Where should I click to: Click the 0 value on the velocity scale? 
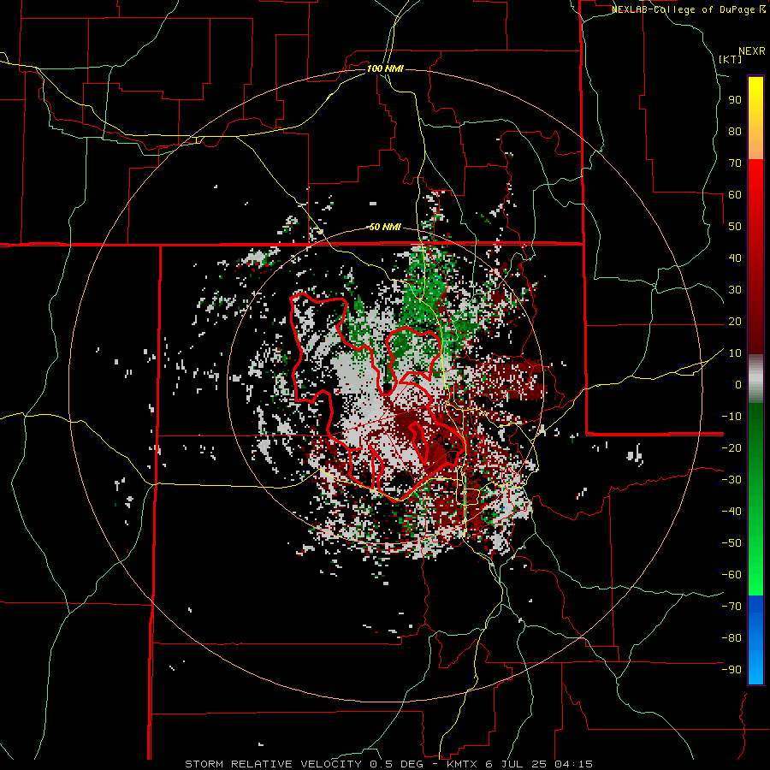tap(738, 385)
